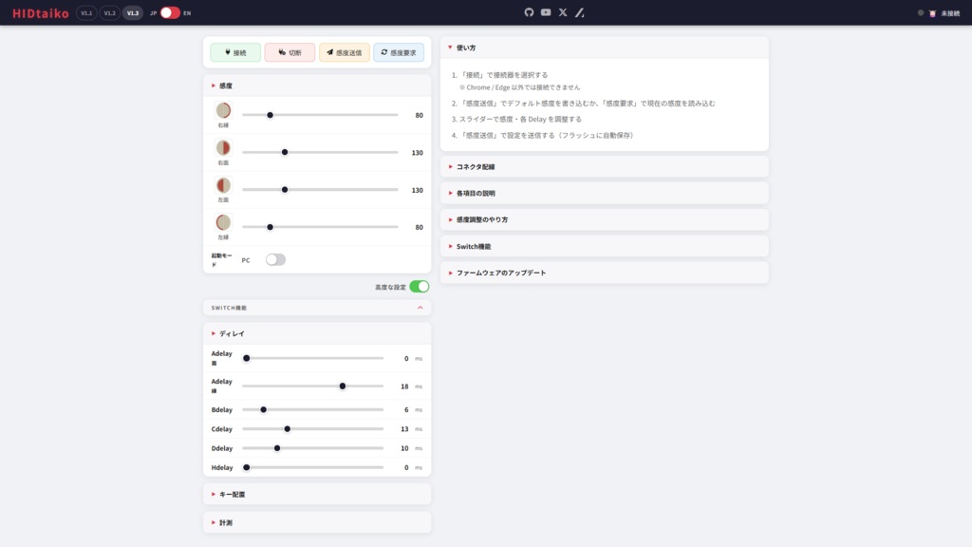Click the slash-shaped icon after the X icon
The width and height of the screenshot is (972, 547).
pos(580,12)
